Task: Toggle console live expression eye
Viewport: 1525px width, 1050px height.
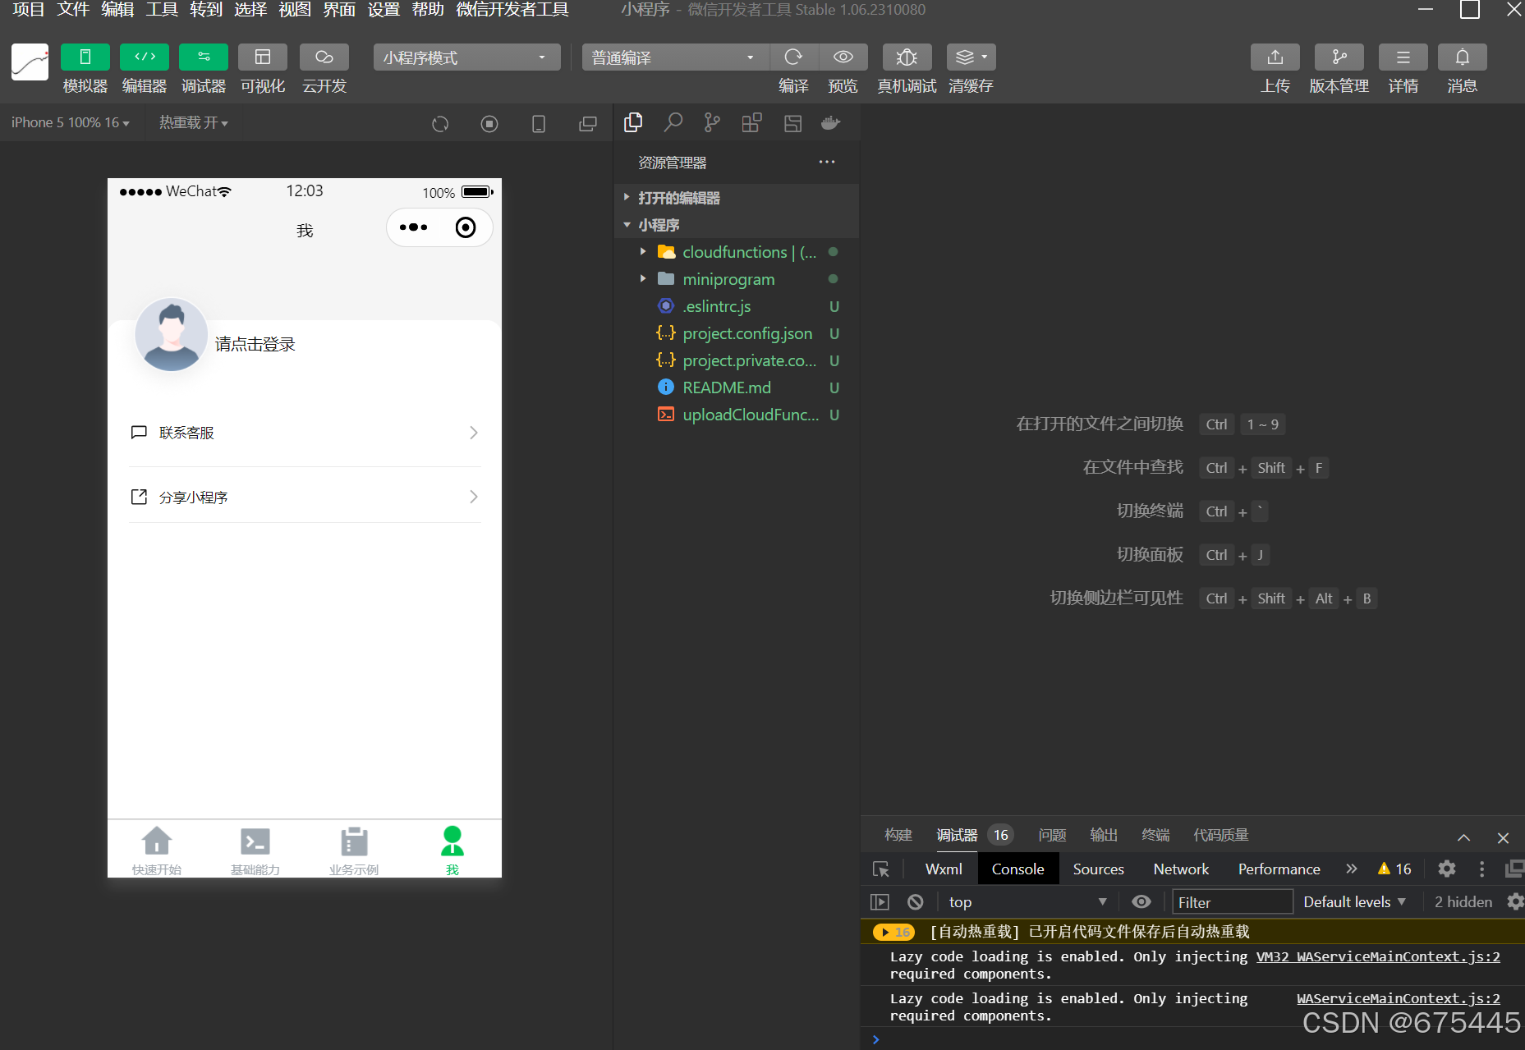Action: click(1141, 902)
